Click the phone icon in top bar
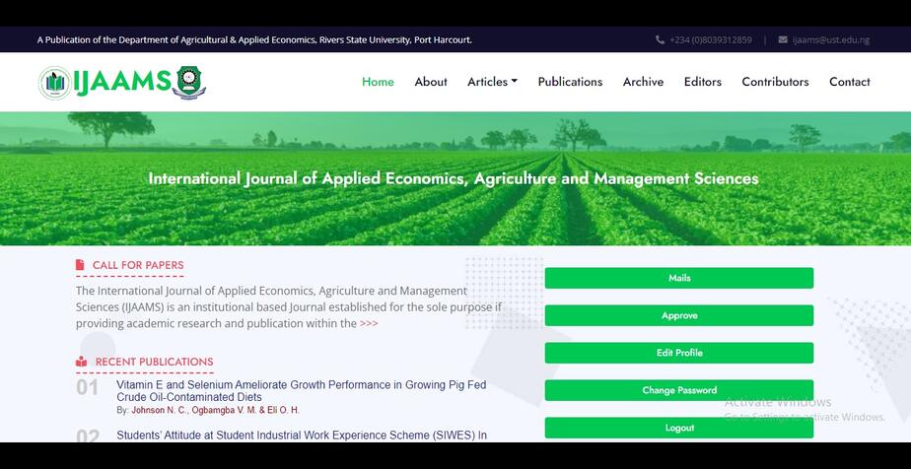Image resolution: width=911 pixels, height=469 pixels. coord(660,40)
